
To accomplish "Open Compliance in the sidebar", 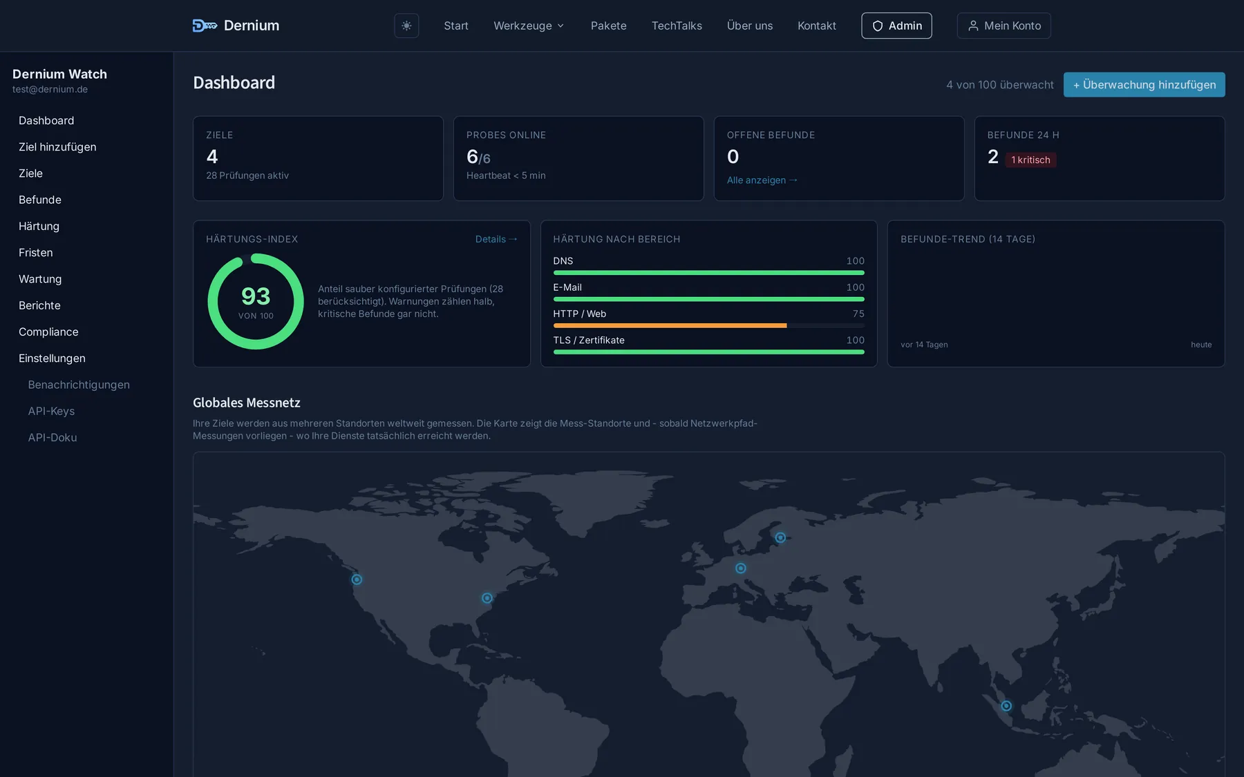I will pyautogui.click(x=48, y=332).
